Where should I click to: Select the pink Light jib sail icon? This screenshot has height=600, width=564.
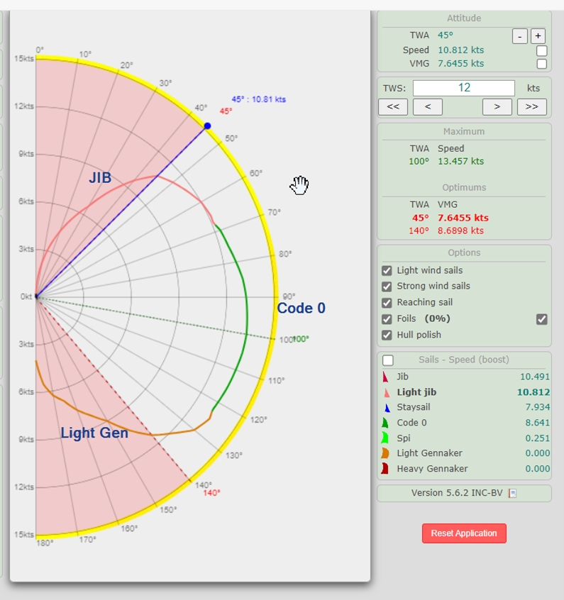(386, 392)
